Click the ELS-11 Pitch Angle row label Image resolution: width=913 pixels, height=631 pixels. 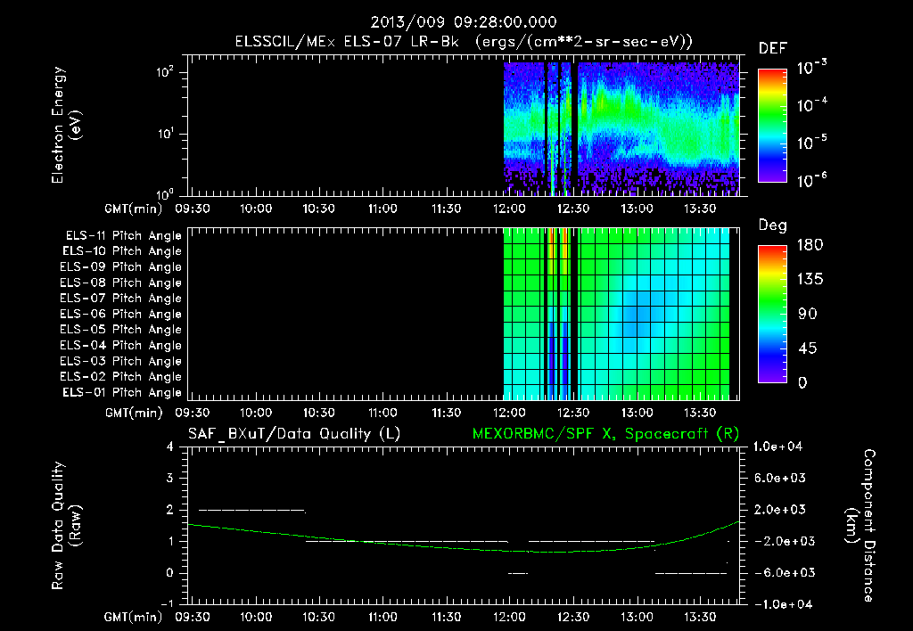tap(123, 236)
